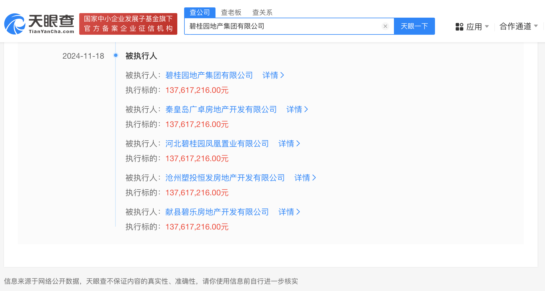This screenshot has width=545, height=291.
Task: Open 献县碧乐房地产开发有限公司 company link
Action: click(217, 212)
